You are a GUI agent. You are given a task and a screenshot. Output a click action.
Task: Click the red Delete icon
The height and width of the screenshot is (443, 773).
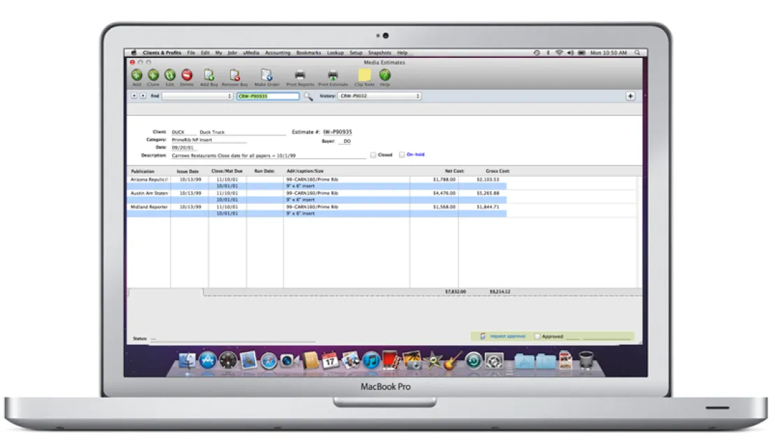(187, 75)
